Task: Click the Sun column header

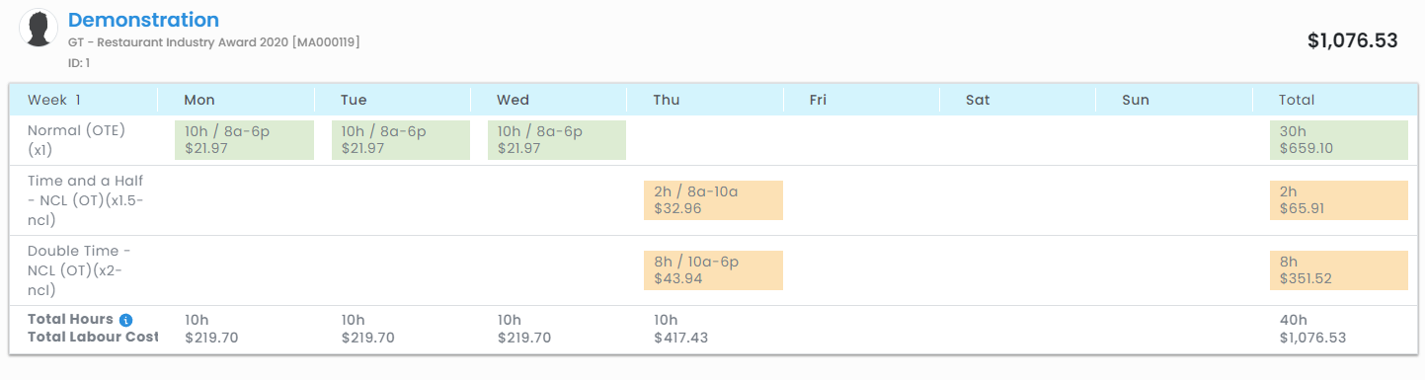Action: (x=1136, y=100)
